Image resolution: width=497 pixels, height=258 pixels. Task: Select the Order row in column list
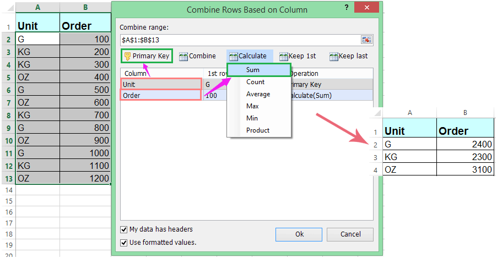(x=161, y=95)
